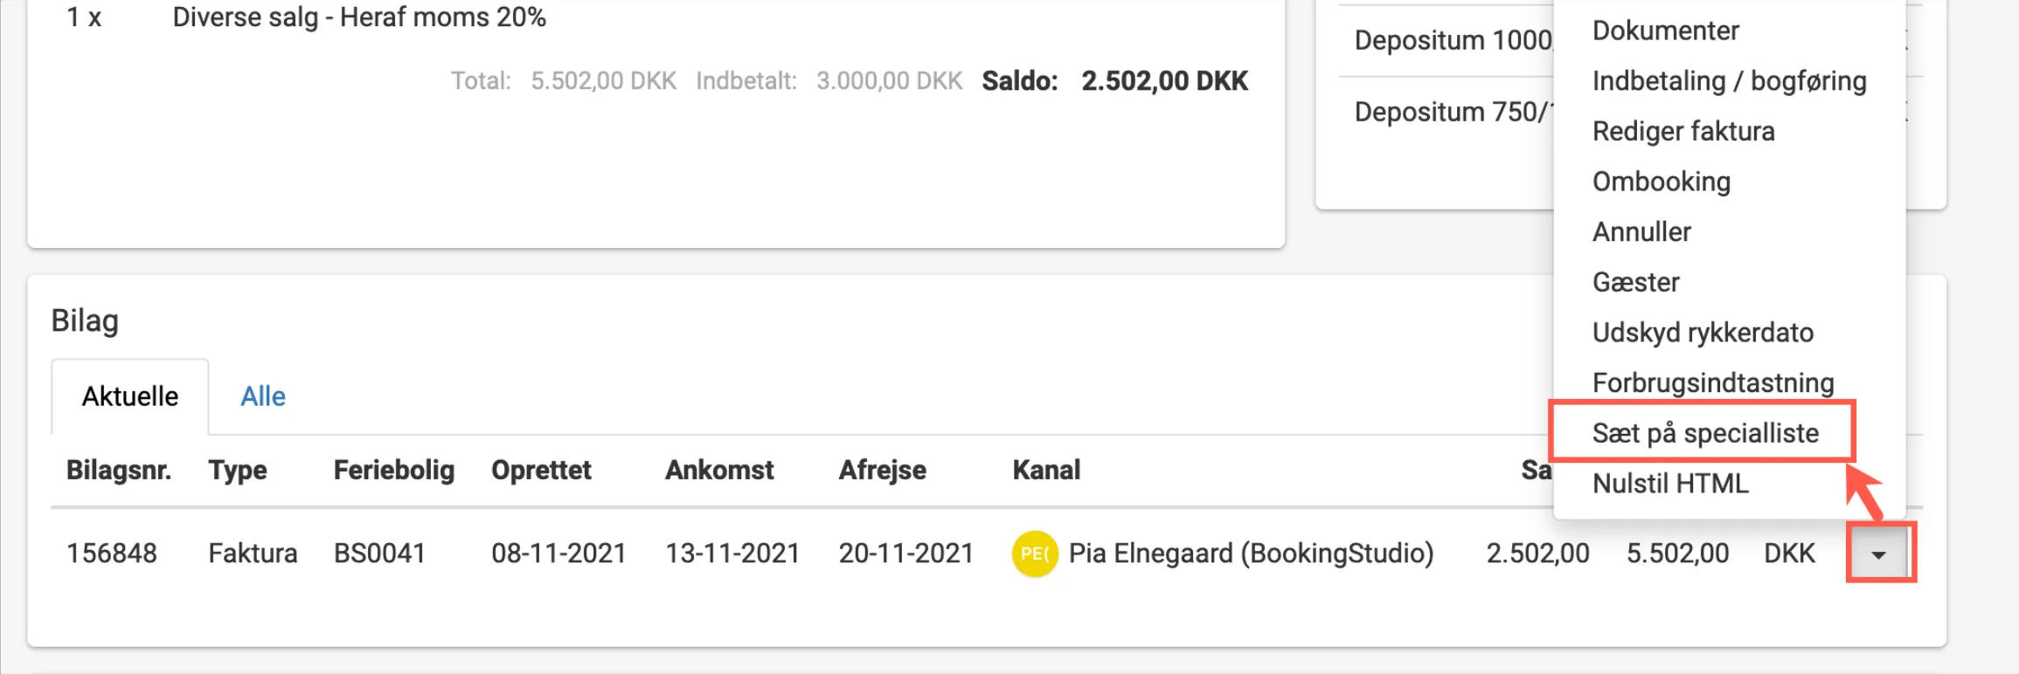The image size is (2019, 674).
Task: Select the Aktuelle tab
Action: (x=129, y=395)
